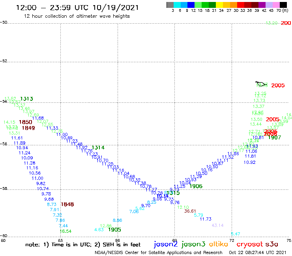292x256 pixels.
Task: Click the time marker 1905
Action: 114,230
